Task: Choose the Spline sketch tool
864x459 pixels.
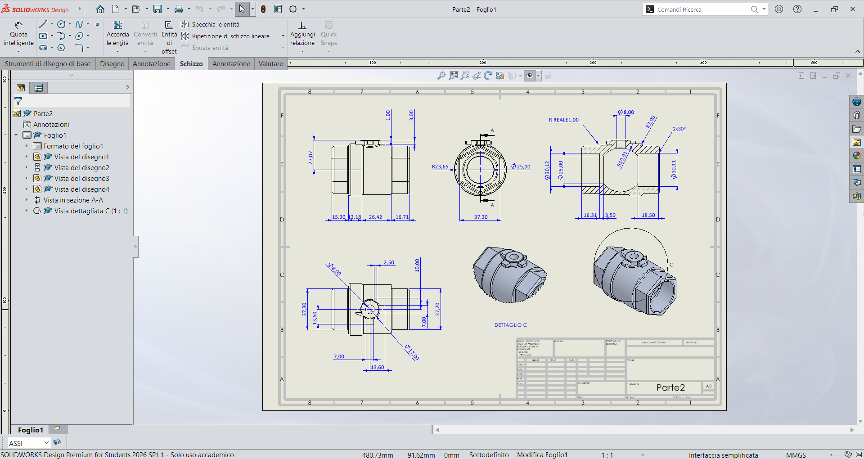Action: coord(79,24)
